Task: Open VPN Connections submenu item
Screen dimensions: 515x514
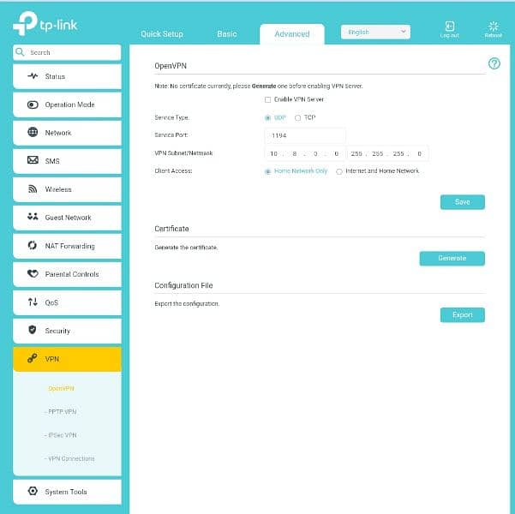Action: click(71, 458)
